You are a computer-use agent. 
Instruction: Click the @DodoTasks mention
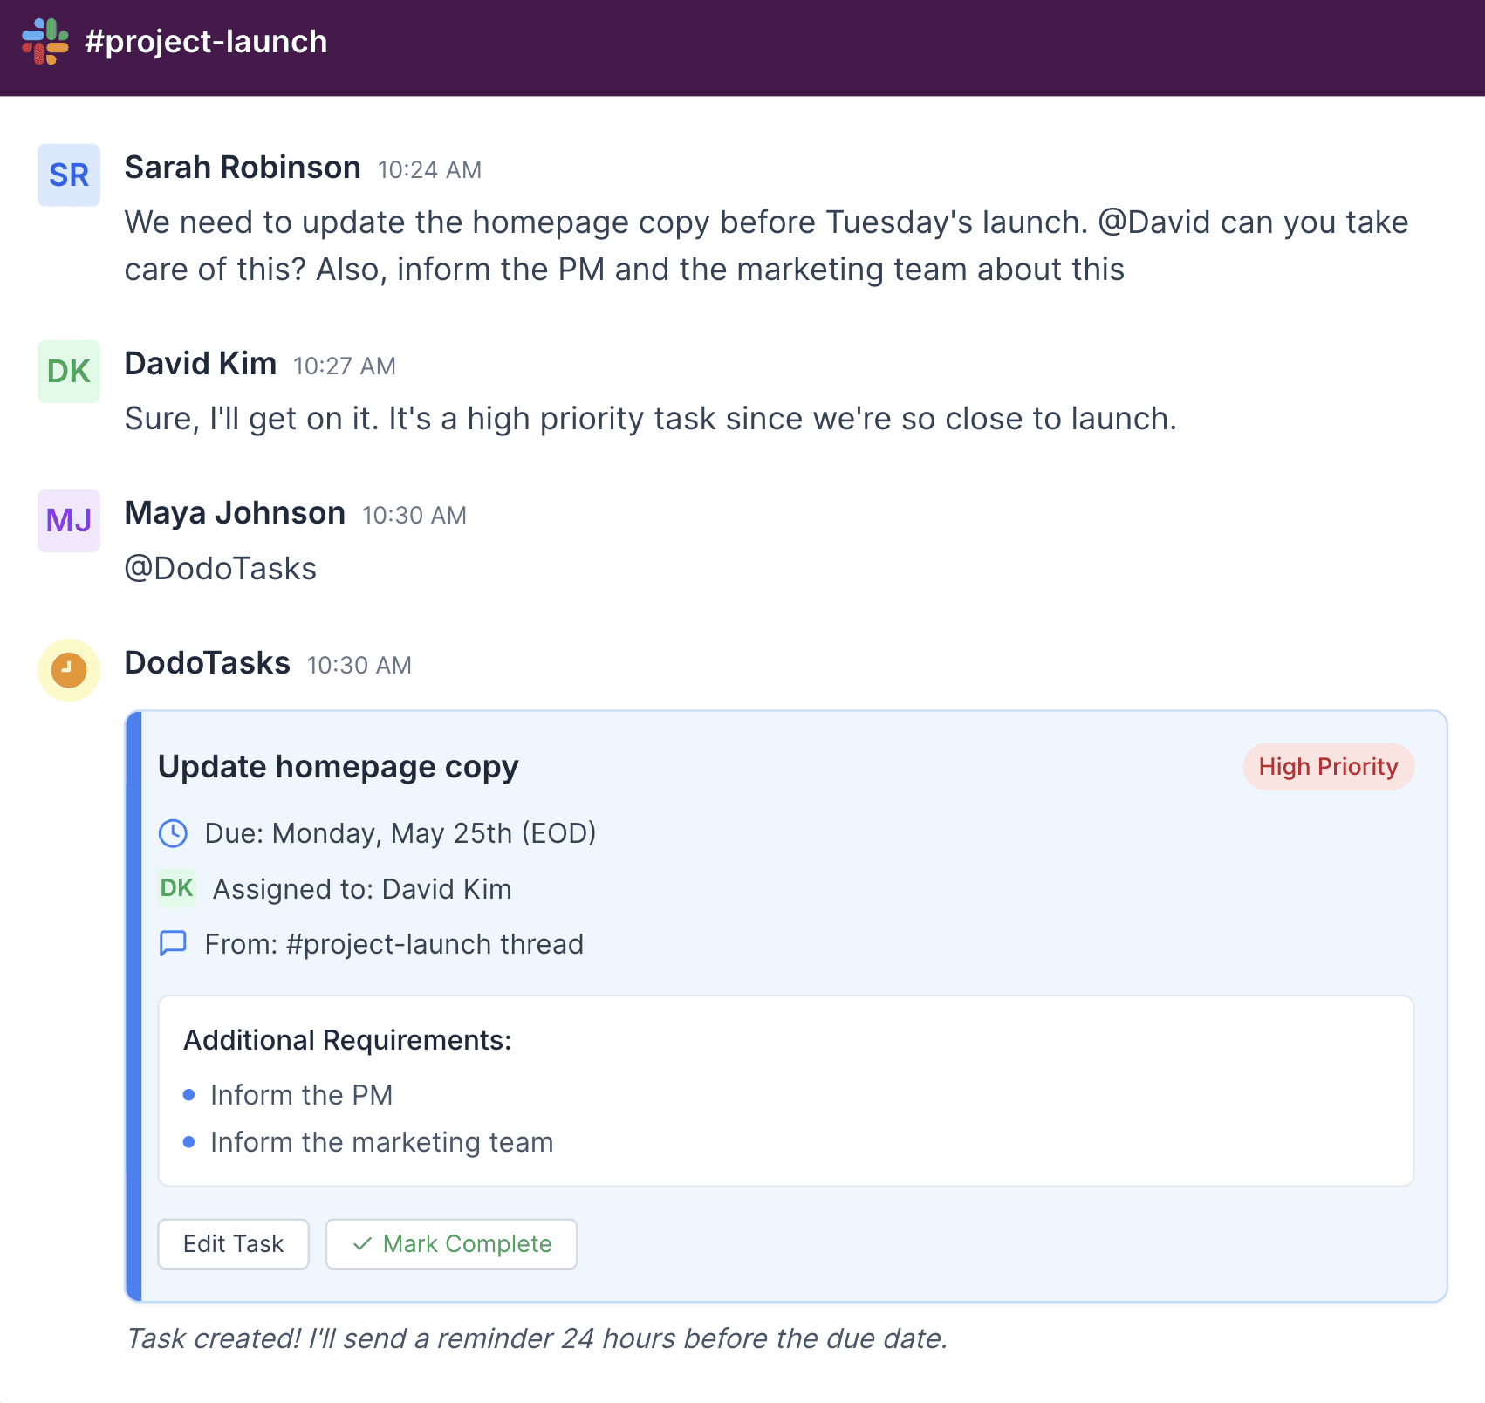coord(221,569)
